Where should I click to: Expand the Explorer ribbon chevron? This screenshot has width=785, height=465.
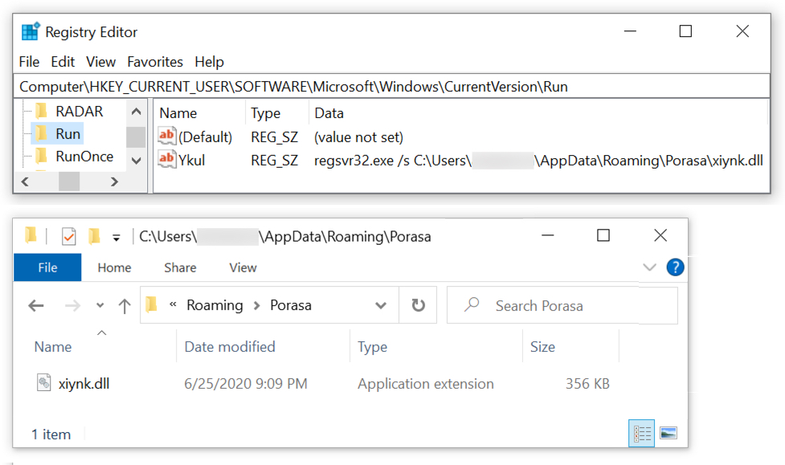(649, 267)
